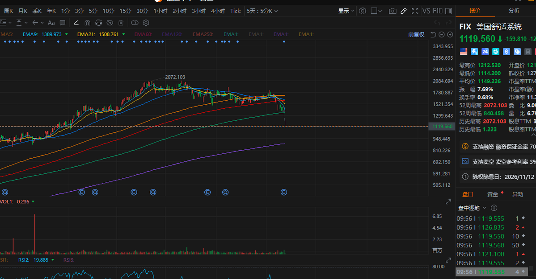This screenshot has height=279, width=536.
Task: Enter fullscreen chart mode
Action: (415, 11)
